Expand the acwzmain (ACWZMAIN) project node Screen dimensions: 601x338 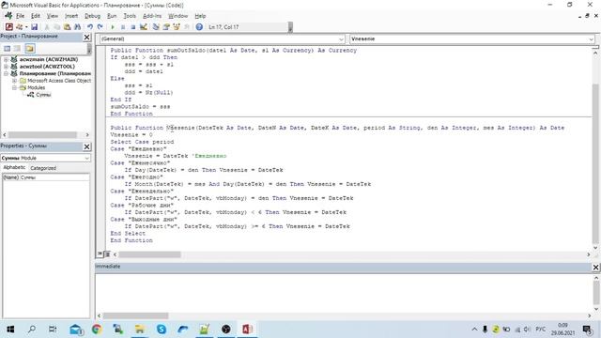pos(7,59)
